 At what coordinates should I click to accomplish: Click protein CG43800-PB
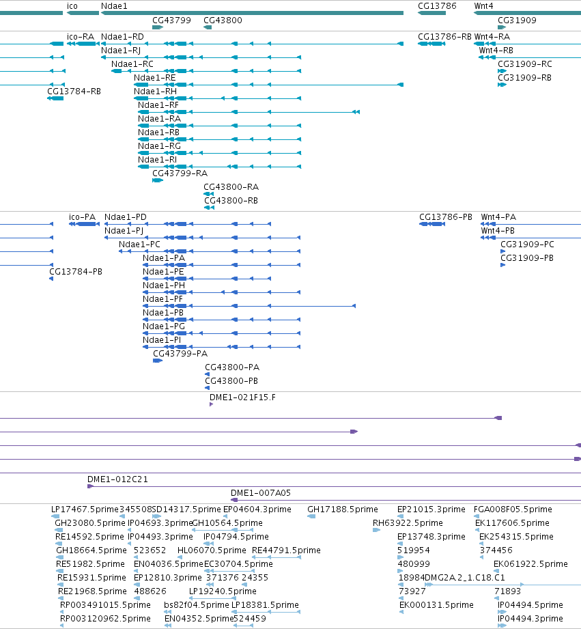tap(208, 388)
